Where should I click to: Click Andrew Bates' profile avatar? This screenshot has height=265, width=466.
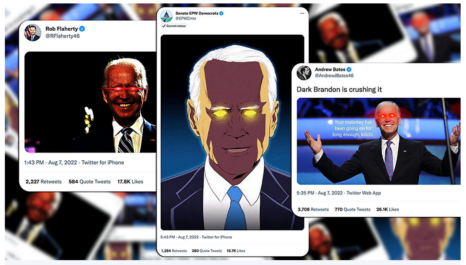[304, 73]
